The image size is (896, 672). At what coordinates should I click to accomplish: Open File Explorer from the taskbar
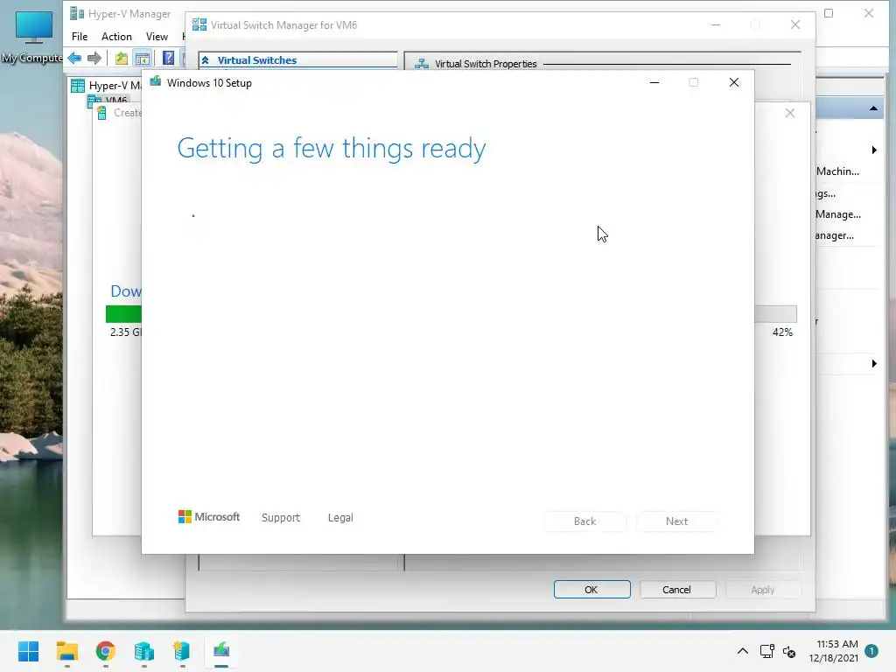[66, 651]
